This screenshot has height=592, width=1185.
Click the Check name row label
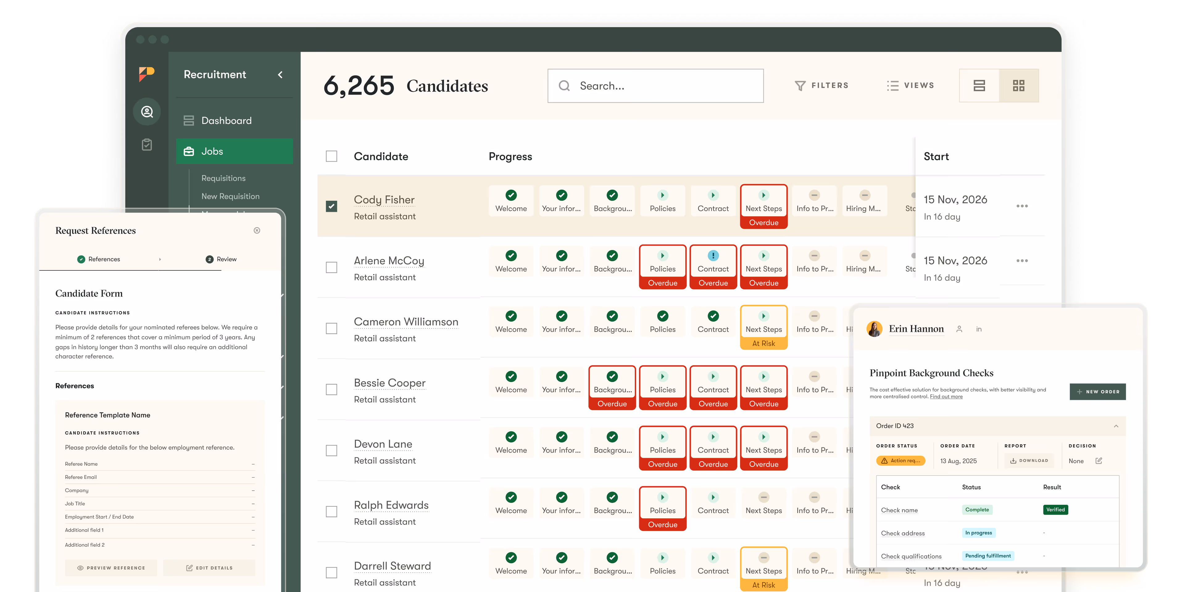tap(899, 510)
